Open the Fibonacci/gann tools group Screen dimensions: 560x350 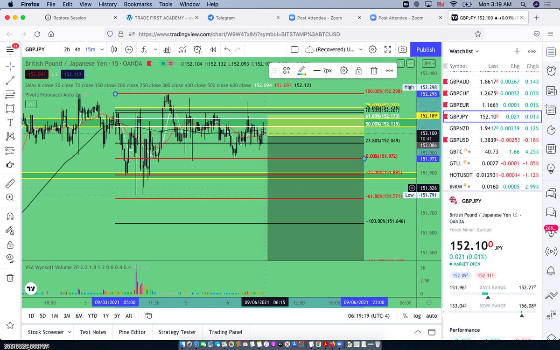click(10, 95)
